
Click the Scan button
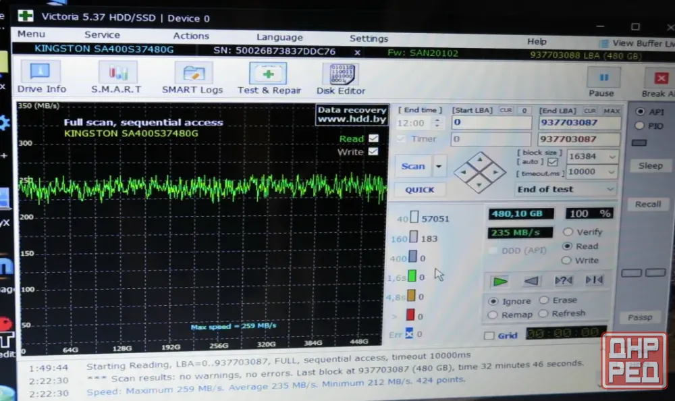coord(413,166)
